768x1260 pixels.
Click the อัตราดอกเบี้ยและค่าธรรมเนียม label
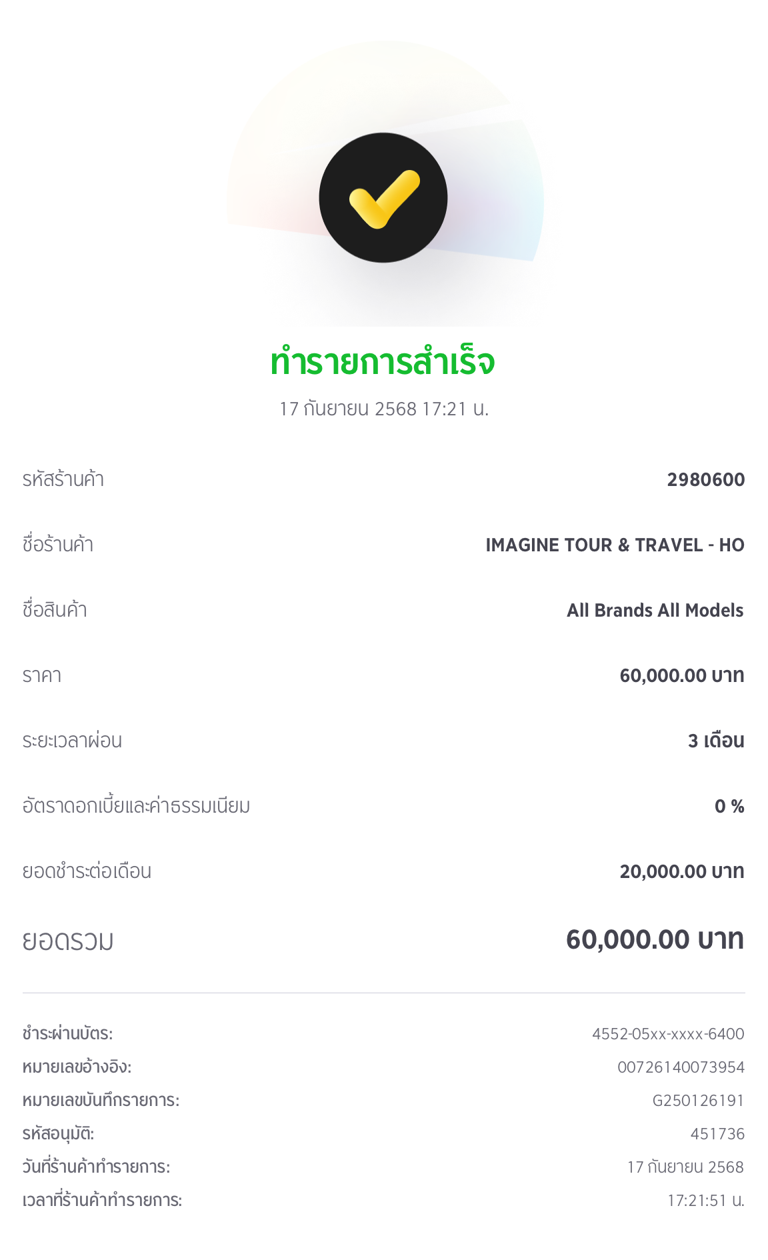[136, 807]
